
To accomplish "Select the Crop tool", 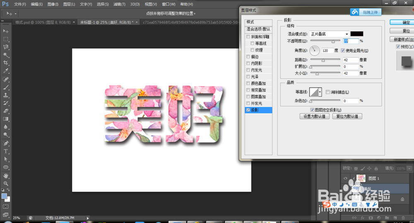I will pos(5,63).
